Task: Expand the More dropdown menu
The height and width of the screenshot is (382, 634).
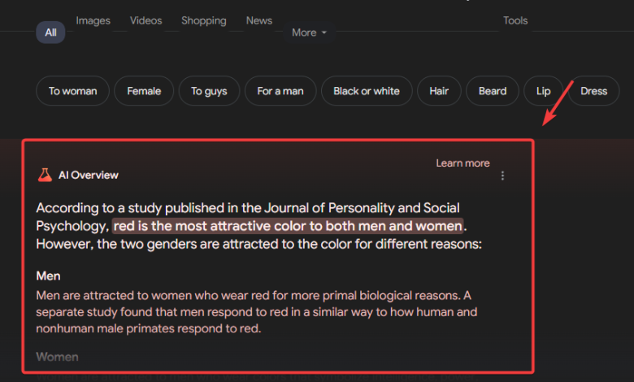Action: 309,33
